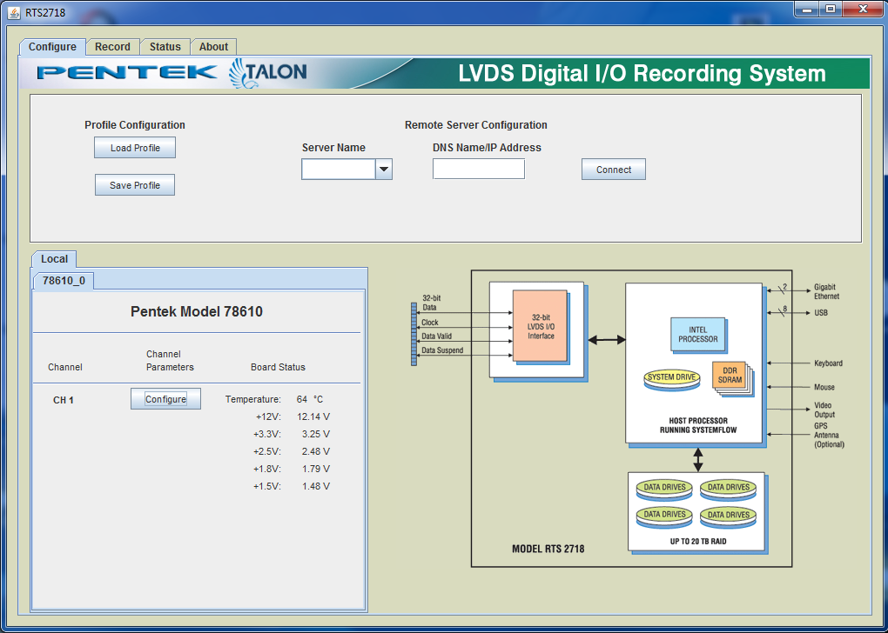
Task: Click the Data Valid signal label
Action: (x=436, y=336)
